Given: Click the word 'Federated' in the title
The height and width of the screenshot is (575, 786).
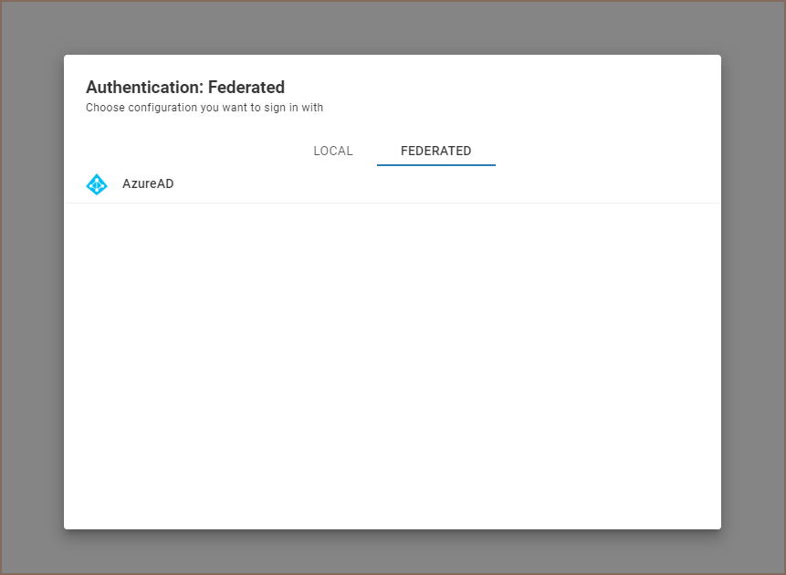Looking at the screenshot, I should 246,88.
